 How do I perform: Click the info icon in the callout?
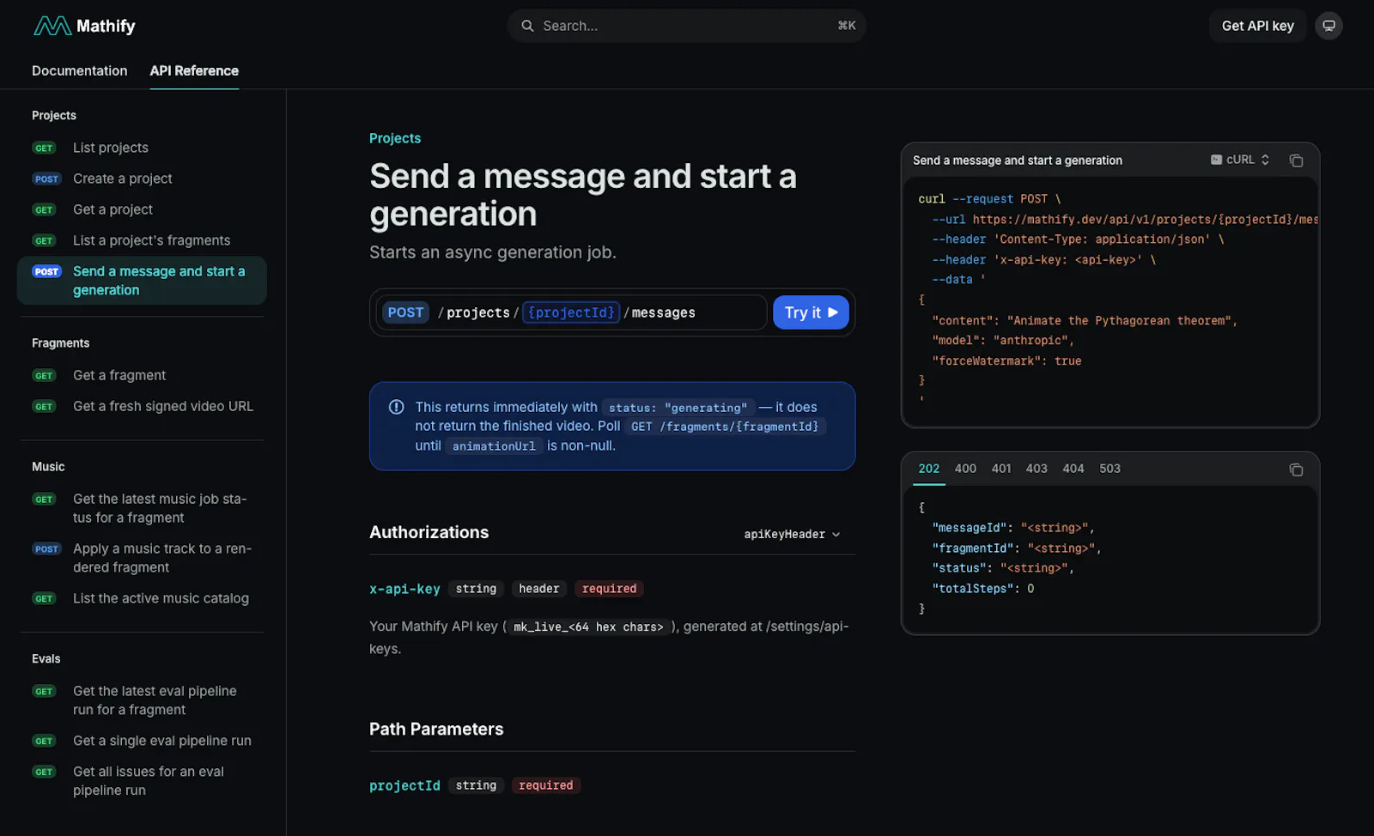[396, 407]
